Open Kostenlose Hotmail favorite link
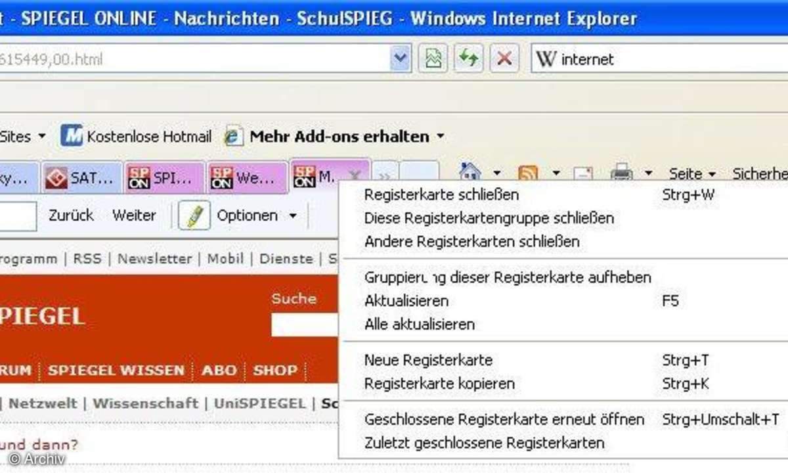Viewport: 788px width, 473px height. (x=149, y=137)
